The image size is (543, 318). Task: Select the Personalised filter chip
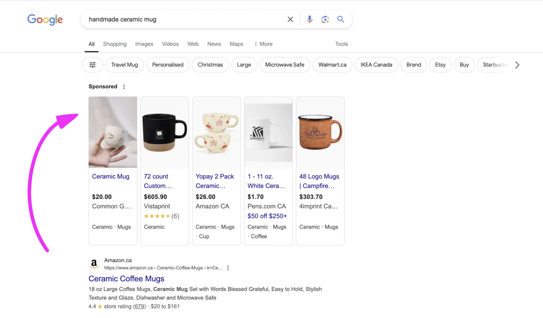(168, 65)
